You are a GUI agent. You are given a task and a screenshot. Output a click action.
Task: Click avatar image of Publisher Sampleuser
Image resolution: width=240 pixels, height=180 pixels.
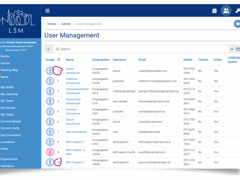pos(50,81)
